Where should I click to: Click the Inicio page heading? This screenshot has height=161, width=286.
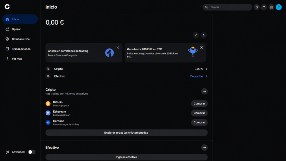click(x=51, y=7)
